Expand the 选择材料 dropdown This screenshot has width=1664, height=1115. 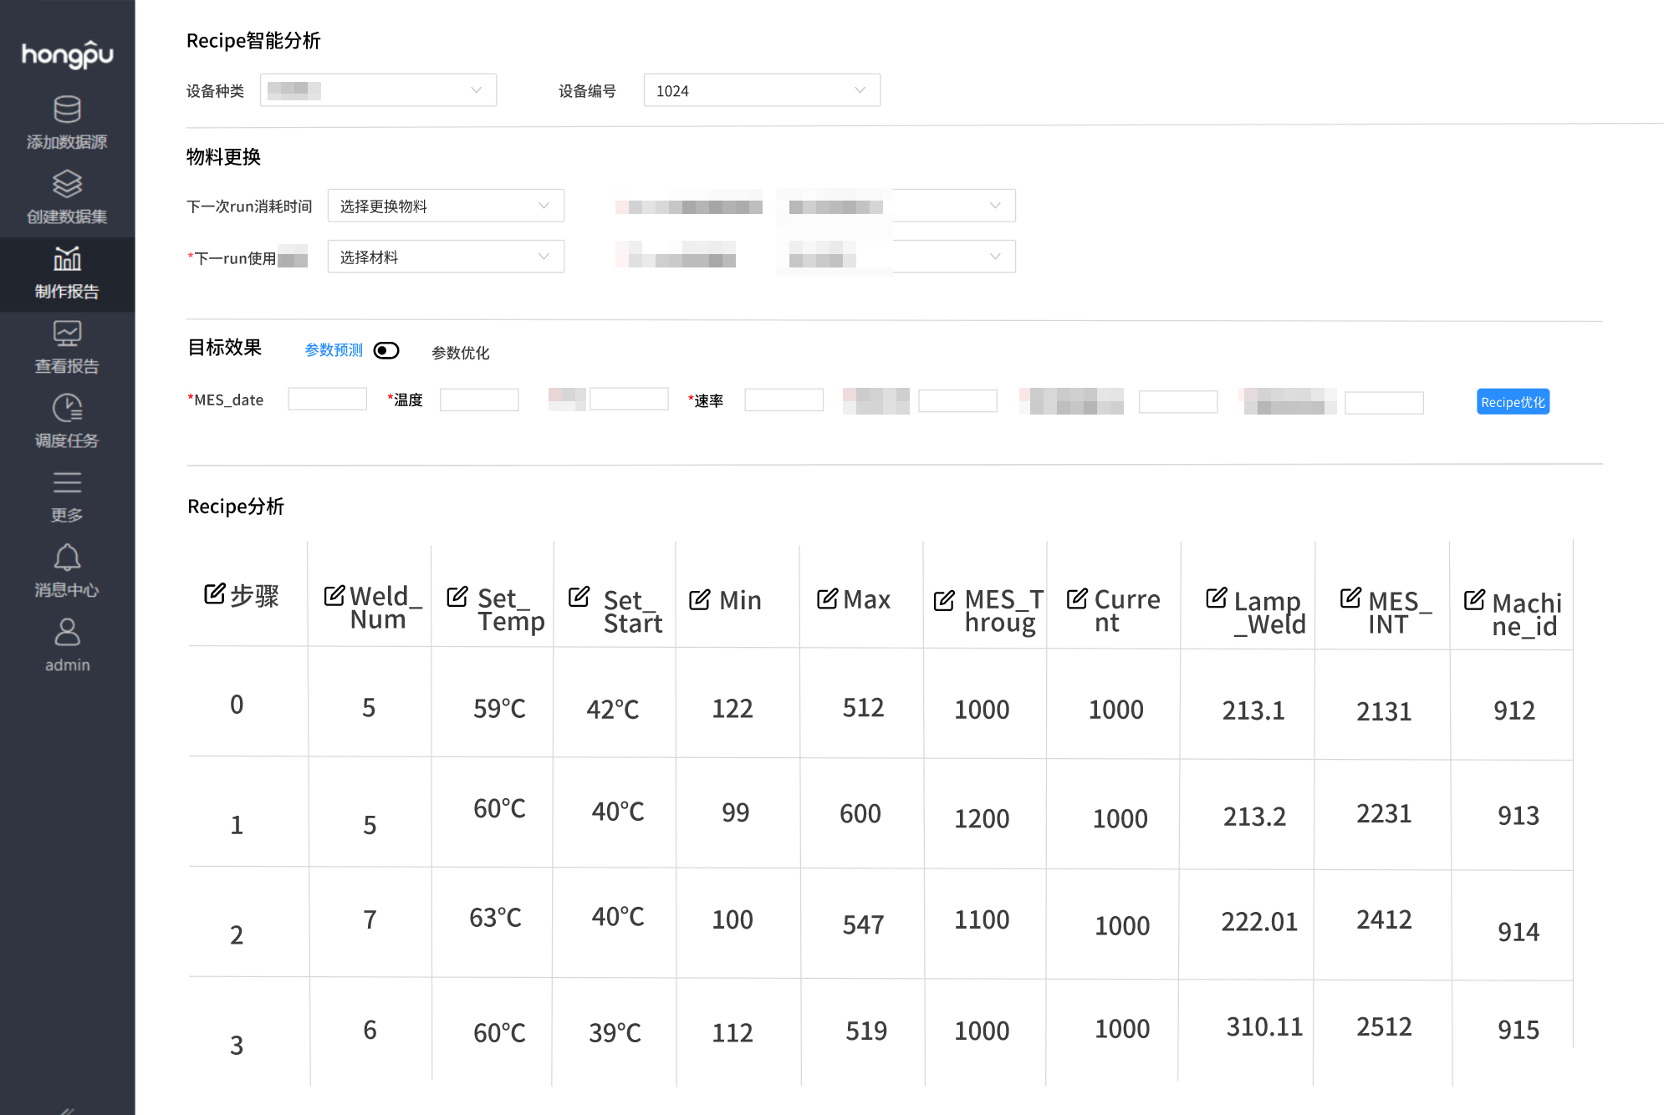coord(445,257)
